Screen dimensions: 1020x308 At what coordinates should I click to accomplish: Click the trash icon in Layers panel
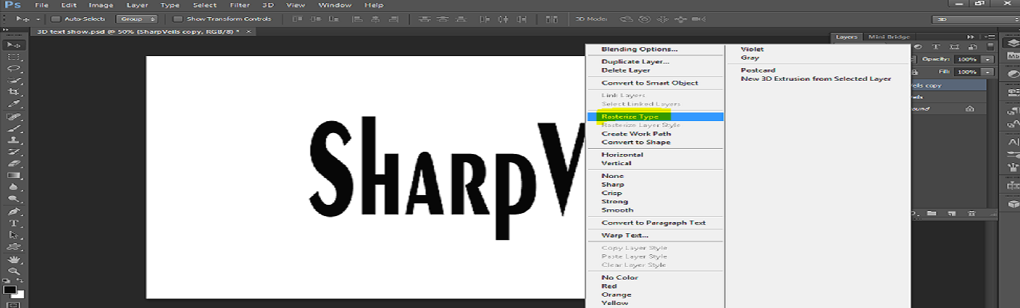[971, 213]
